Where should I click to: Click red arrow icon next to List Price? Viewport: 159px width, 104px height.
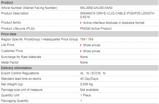click(x=81, y=45)
